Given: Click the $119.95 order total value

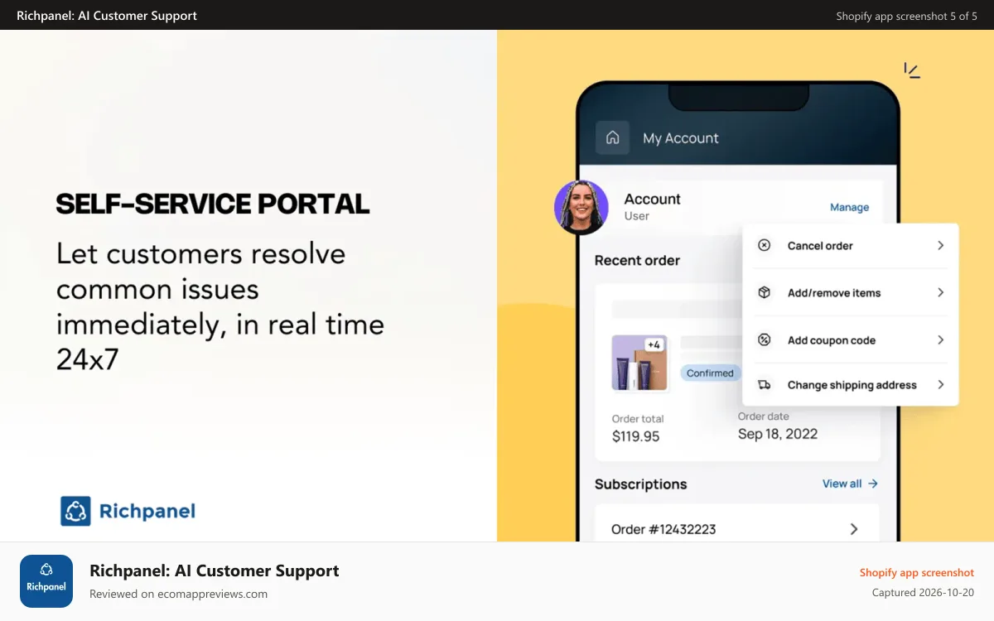Looking at the screenshot, I should 635,436.
